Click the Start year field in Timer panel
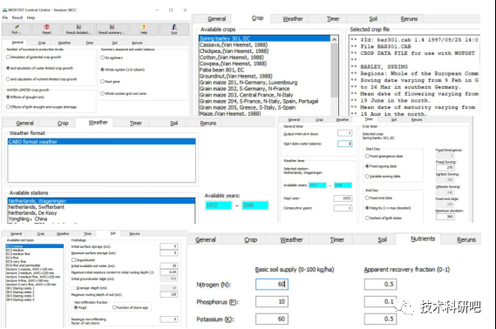 click(x=343, y=198)
